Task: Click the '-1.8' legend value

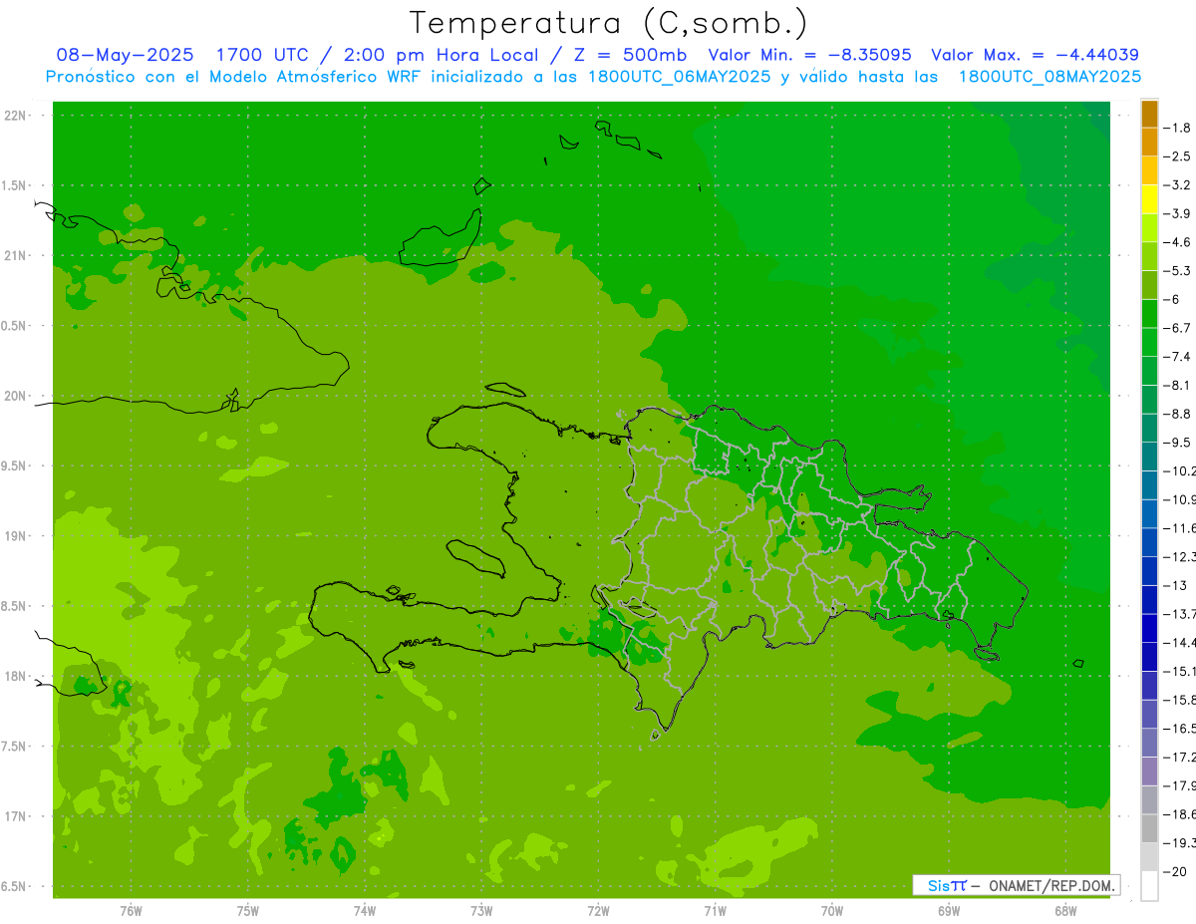Action: click(x=1179, y=128)
